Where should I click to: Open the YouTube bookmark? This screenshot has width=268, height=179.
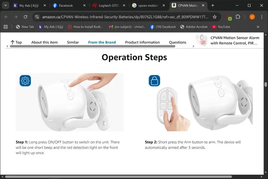coord(221,26)
